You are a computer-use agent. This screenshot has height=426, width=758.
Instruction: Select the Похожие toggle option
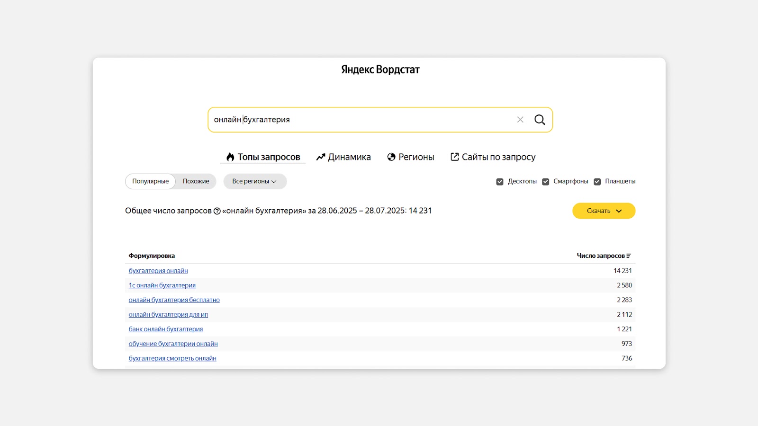click(x=196, y=181)
